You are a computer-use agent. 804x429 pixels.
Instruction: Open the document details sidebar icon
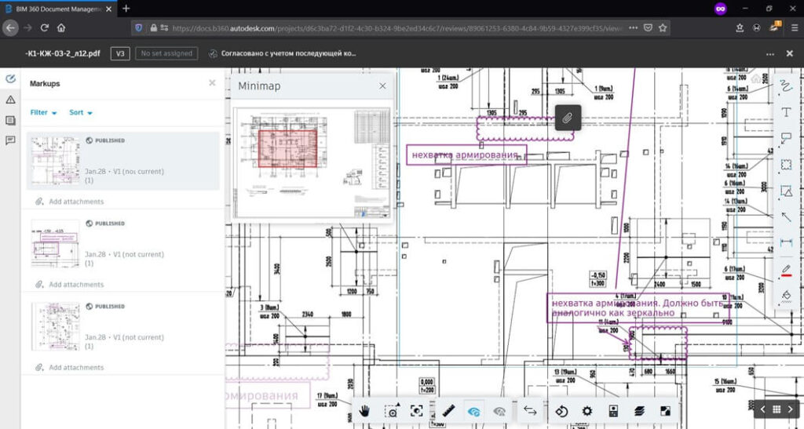click(10, 120)
